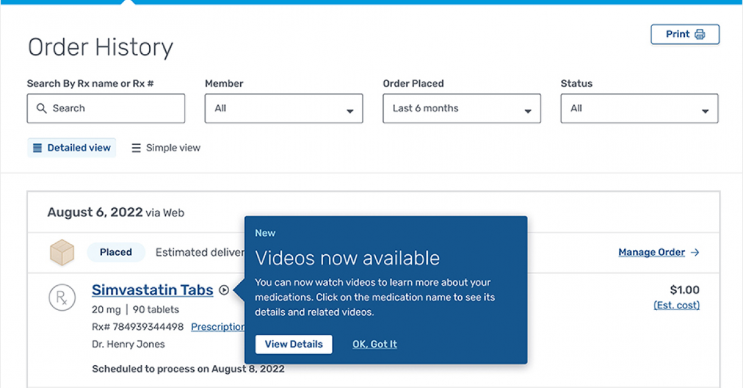The width and height of the screenshot is (743, 388).
Task: Dismiss the tooltip with OK, Got It
Action: 375,344
